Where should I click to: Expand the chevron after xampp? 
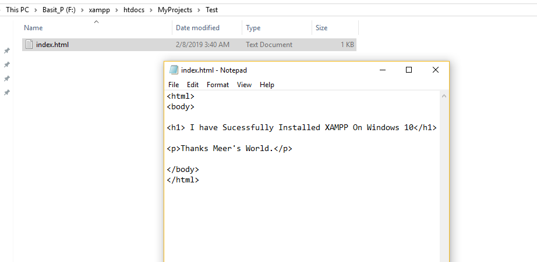click(x=117, y=10)
